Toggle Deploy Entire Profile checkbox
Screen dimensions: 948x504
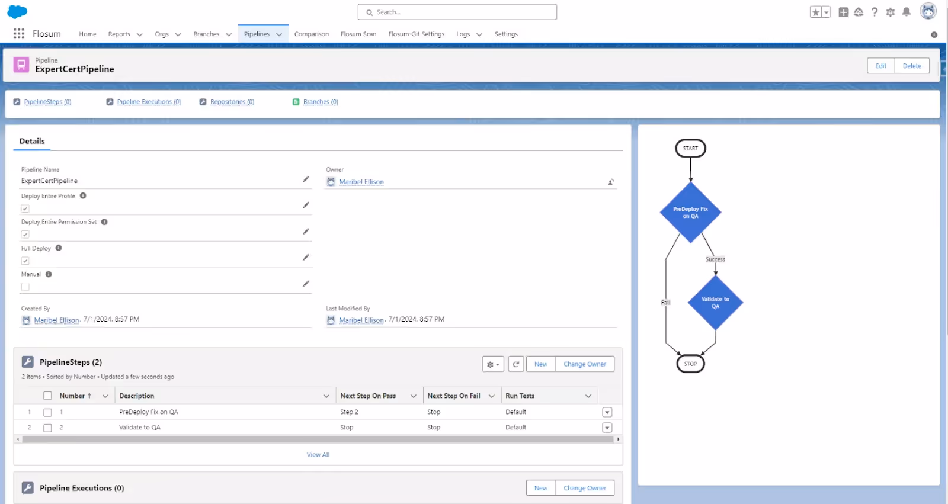coord(25,208)
